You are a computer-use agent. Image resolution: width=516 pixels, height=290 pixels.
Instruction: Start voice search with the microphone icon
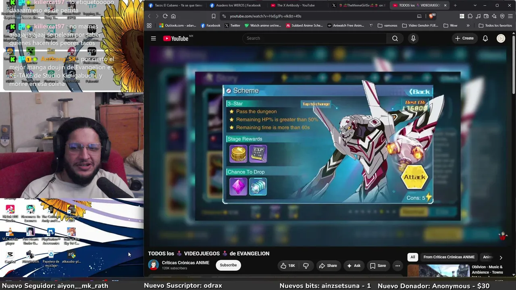[413, 38]
